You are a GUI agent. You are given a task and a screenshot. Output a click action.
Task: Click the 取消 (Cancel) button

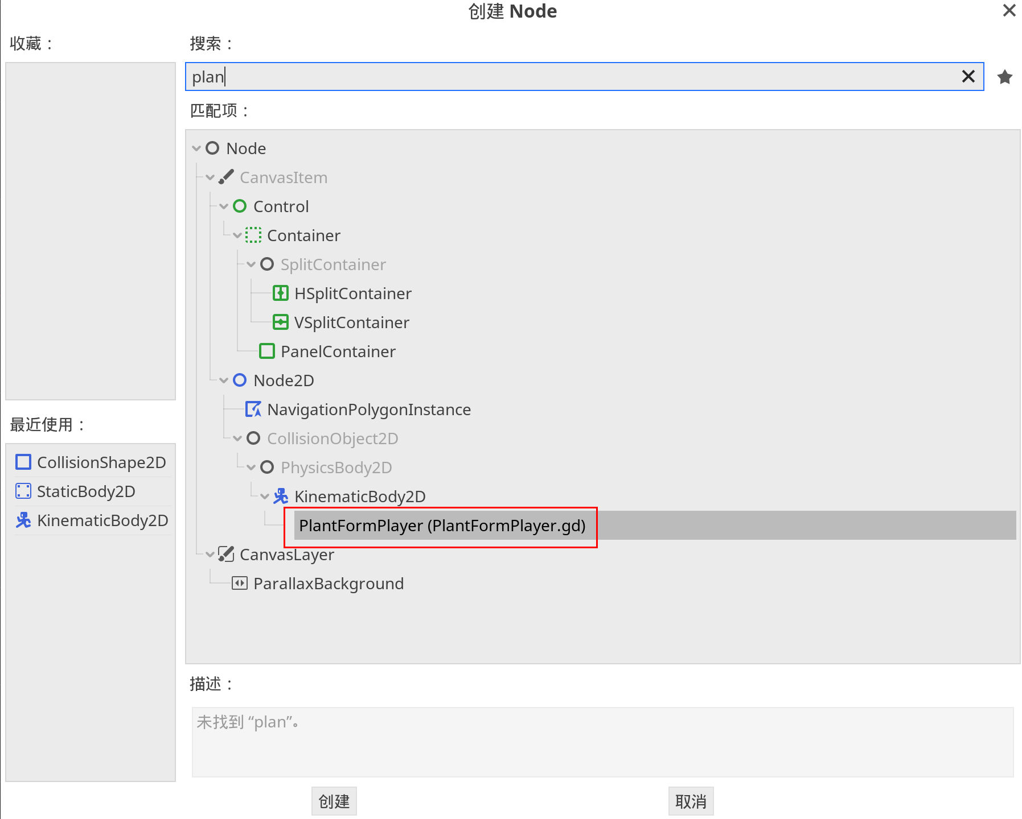691,801
